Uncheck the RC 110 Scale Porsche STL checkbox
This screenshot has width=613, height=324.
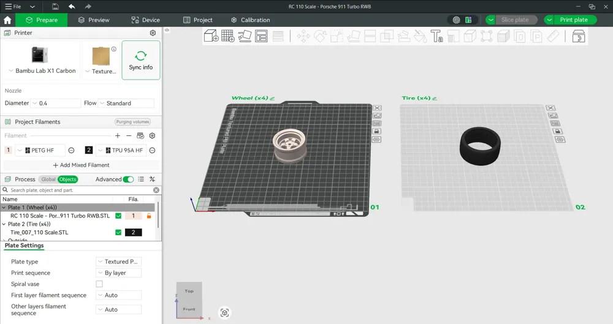point(118,216)
